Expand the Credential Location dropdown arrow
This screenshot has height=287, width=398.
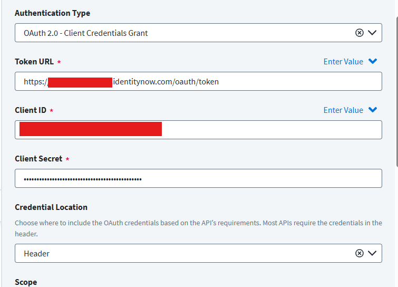372,253
